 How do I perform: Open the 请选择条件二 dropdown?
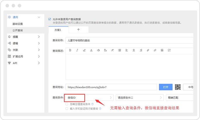(139, 98)
